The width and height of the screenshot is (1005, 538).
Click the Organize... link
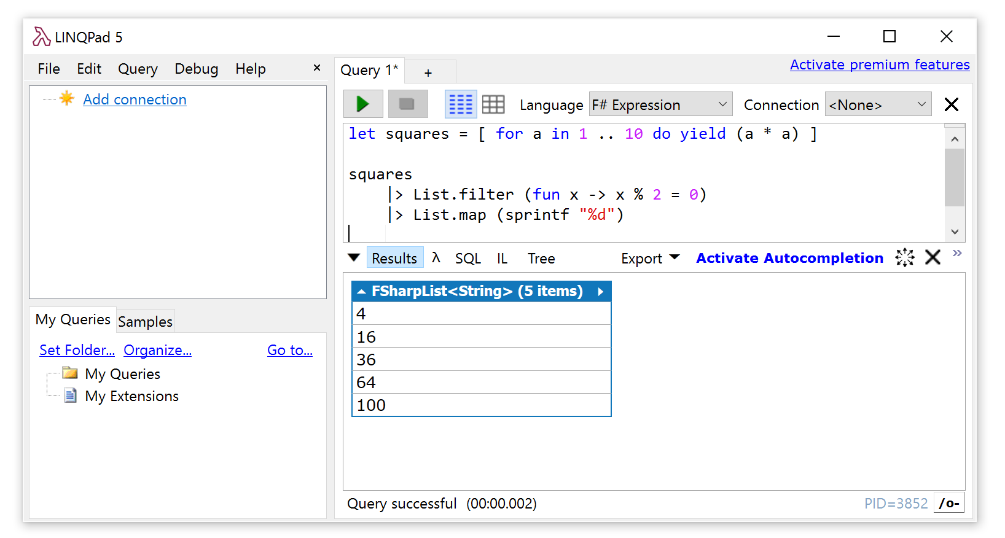[157, 350]
